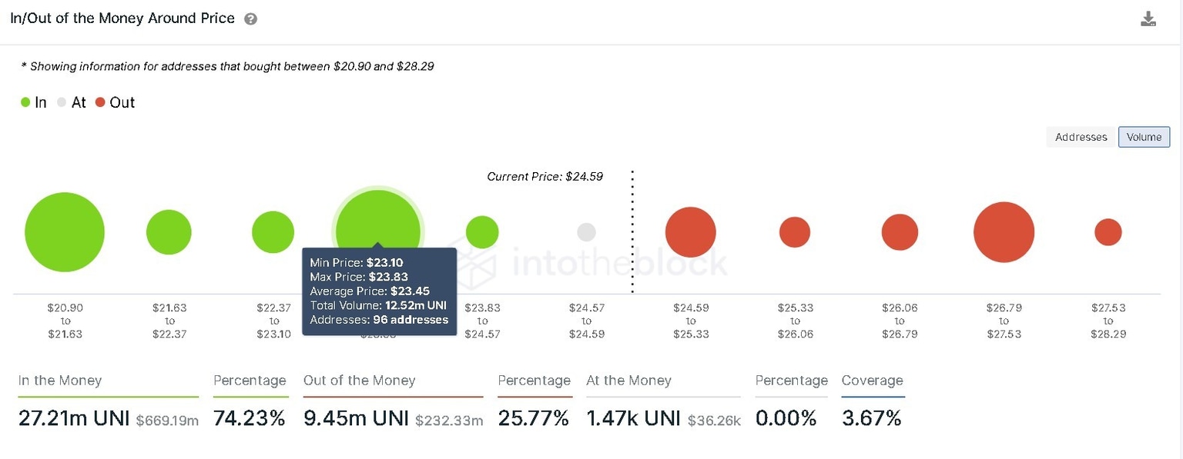Click the small green $23.83 to $24.57 bubble
Viewport: 1183px width, 459px height.
(x=482, y=232)
